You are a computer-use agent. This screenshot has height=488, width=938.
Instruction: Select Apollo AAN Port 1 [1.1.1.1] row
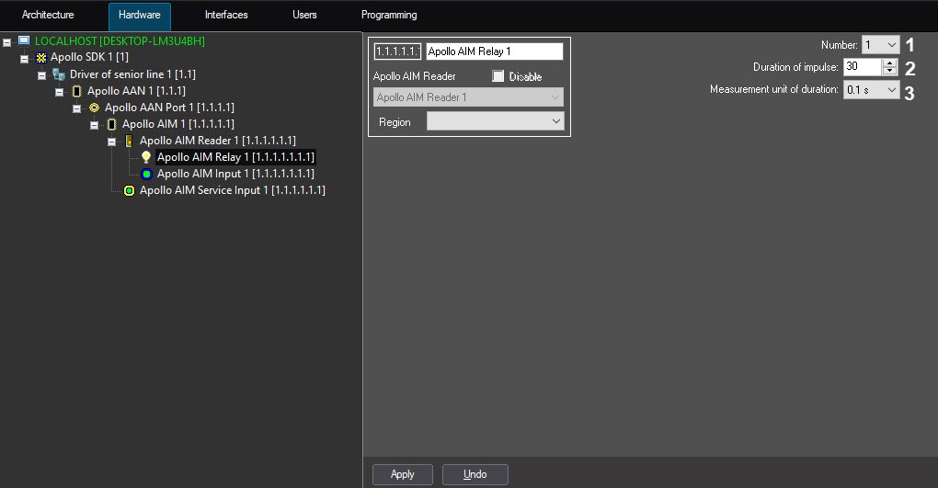click(x=169, y=108)
